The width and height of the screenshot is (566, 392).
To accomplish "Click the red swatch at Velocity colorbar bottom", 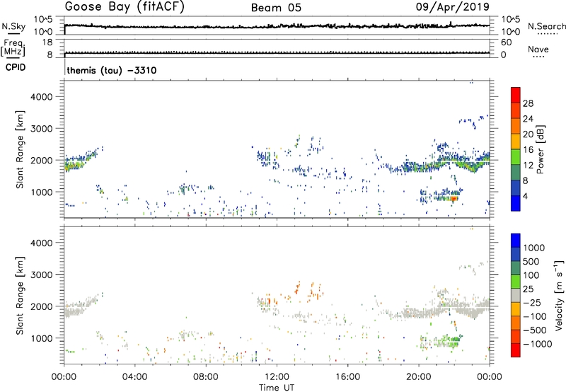I will coord(516,350).
